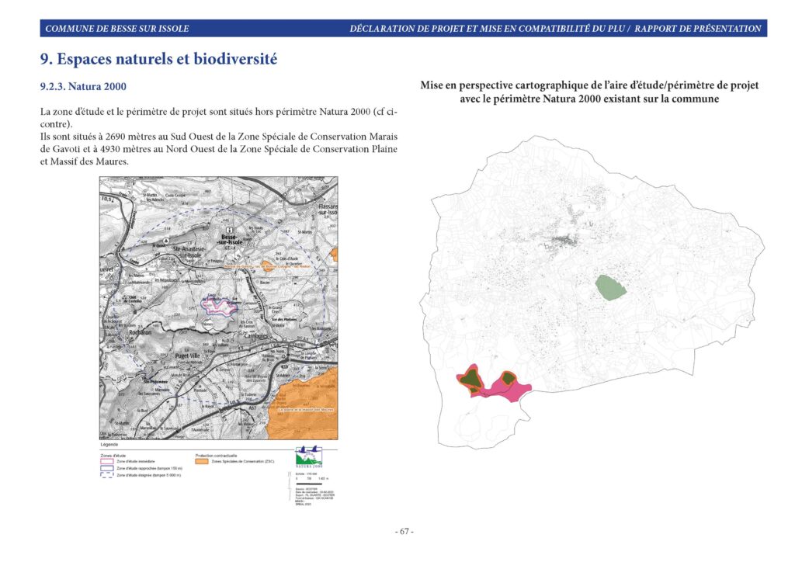Select the pink 'Zone d'étude immédiate' legend symbol
Screen dimensions: 795x562
(106, 462)
